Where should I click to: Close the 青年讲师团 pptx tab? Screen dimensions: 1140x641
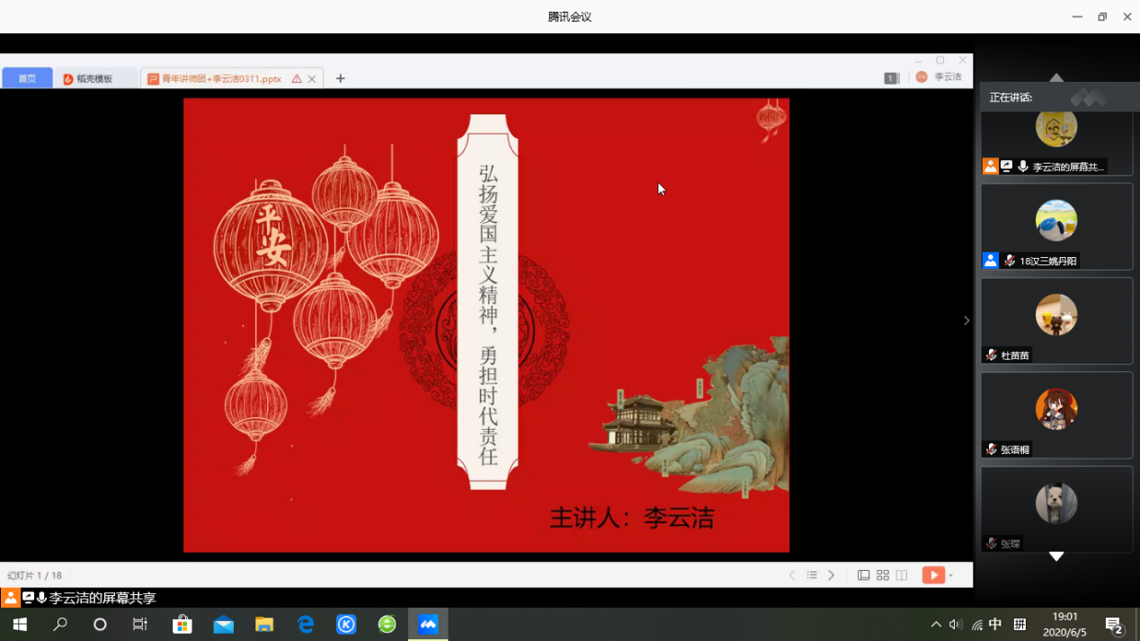click(x=312, y=79)
